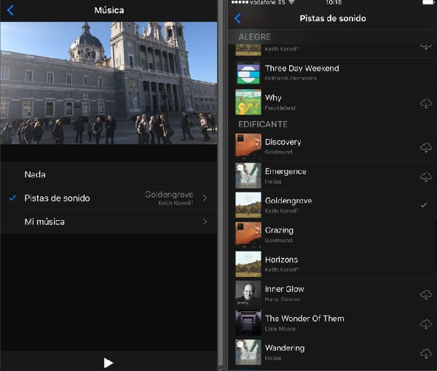This screenshot has height=371, width=437.
Task: Choose the Three Day Weekend track
Action: click(333, 73)
